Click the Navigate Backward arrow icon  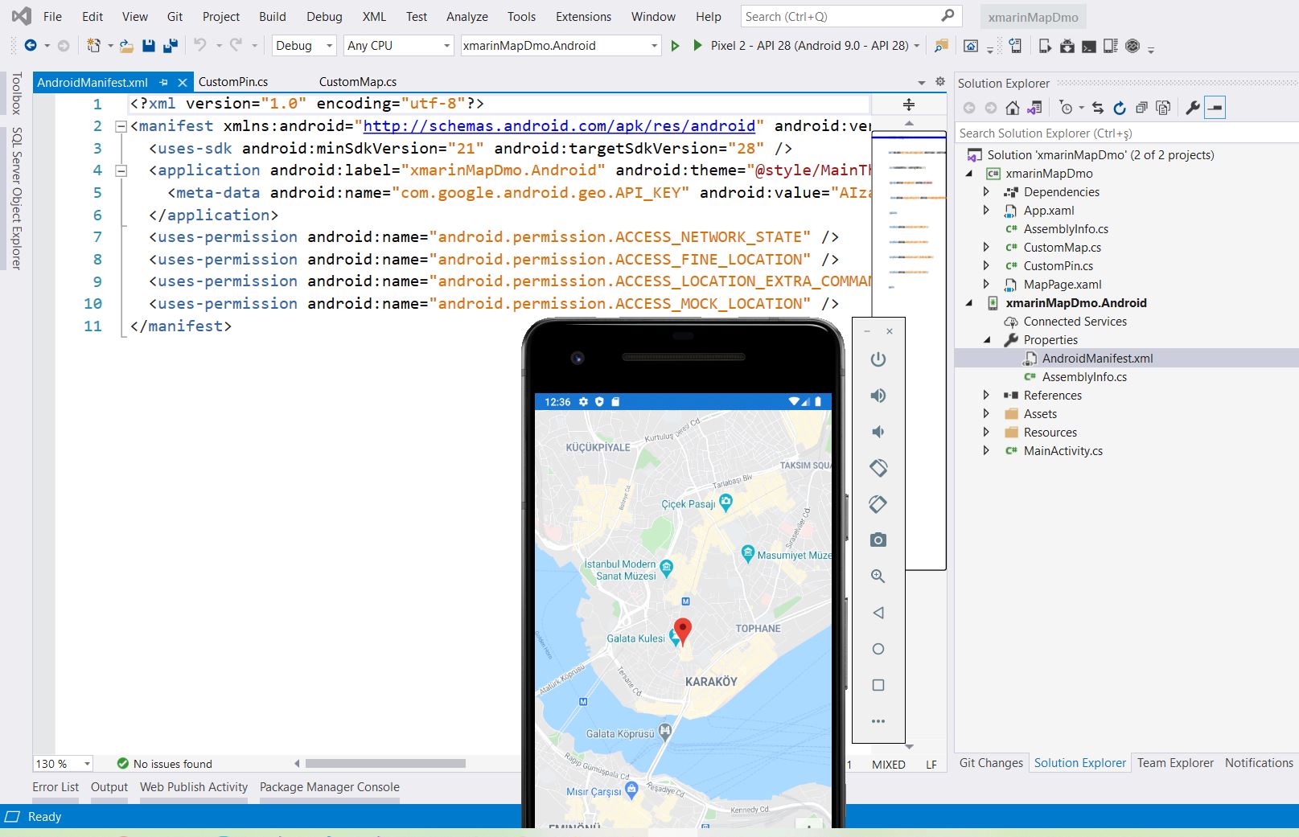[x=31, y=46]
